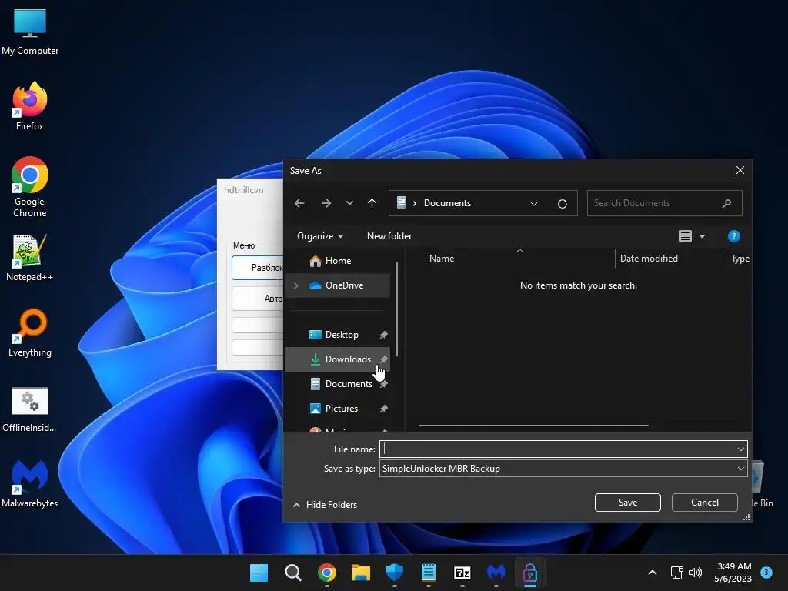Open Malwarebytes from the taskbar
Image resolution: width=788 pixels, height=591 pixels.
pos(496,573)
